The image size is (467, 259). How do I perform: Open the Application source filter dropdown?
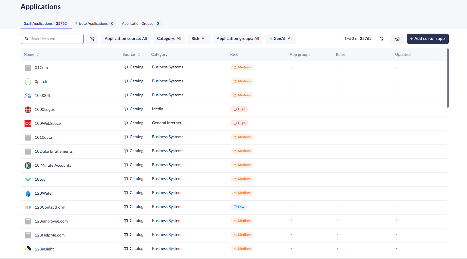126,39
